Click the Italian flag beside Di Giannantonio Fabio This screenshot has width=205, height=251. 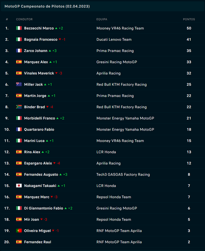coord(19,208)
